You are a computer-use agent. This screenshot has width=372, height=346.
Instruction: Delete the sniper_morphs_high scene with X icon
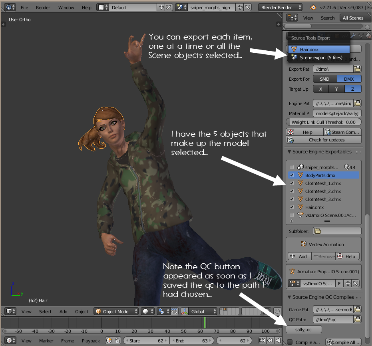[x=247, y=7]
